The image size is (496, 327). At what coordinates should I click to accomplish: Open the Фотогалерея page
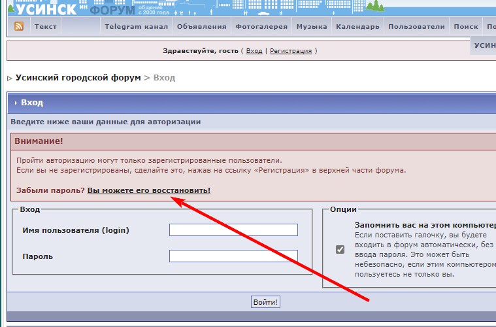pyautogui.click(x=261, y=27)
